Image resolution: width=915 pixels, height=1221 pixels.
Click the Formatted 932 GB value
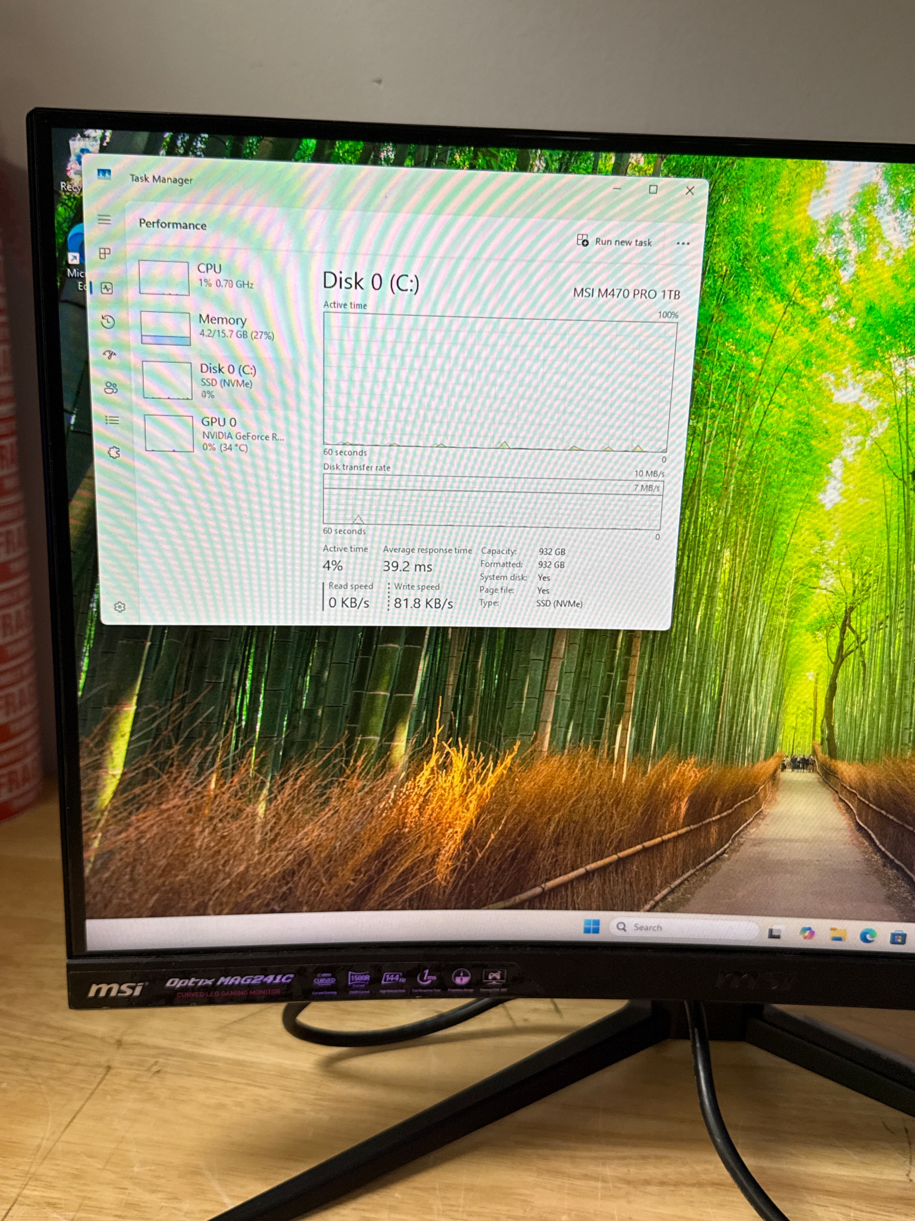click(x=552, y=565)
